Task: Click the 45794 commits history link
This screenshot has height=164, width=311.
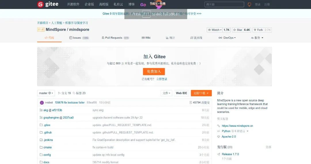Action: [x=200, y=103]
